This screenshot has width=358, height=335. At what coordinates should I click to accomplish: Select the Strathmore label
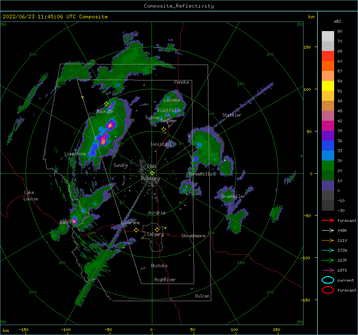(193, 236)
